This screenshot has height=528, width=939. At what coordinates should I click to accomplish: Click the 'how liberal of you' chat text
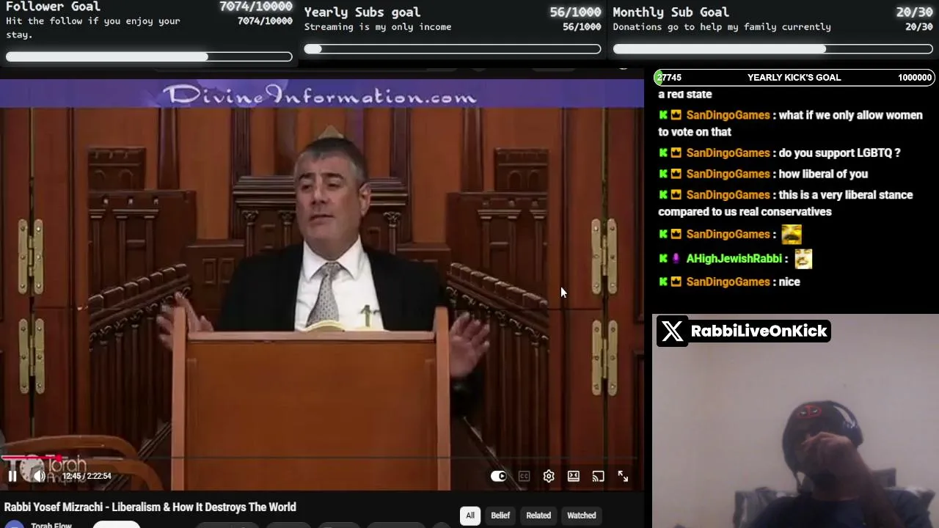(823, 174)
